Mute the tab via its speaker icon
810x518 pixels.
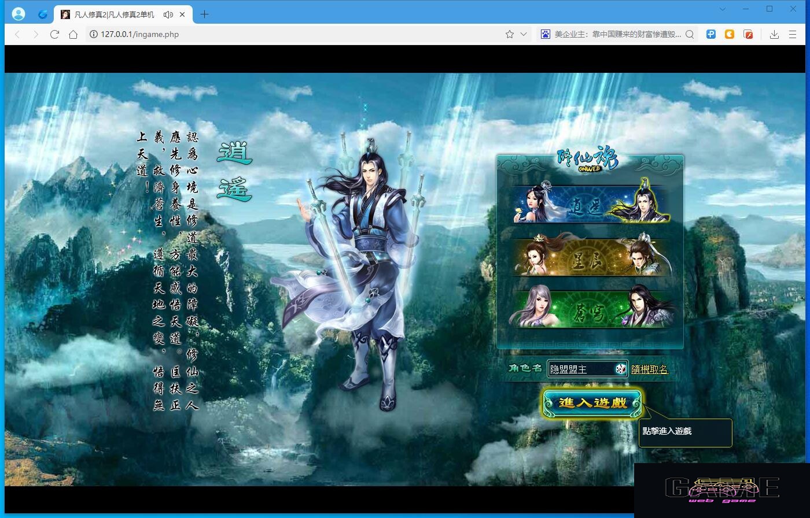pyautogui.click(x=168, y=14)
